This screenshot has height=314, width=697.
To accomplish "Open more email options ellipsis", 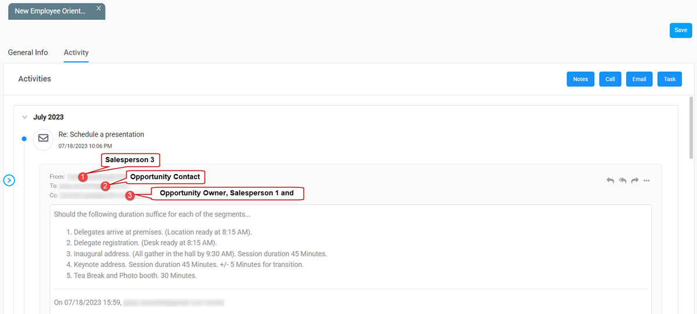I will tap(646, 181).
